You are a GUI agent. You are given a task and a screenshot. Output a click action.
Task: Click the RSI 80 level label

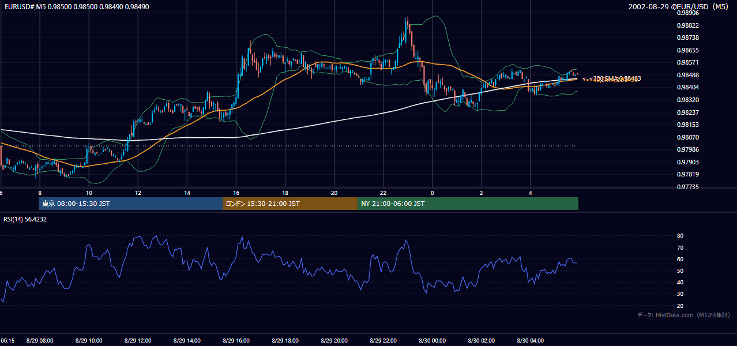pyautogui.click(x=680, y=236)
